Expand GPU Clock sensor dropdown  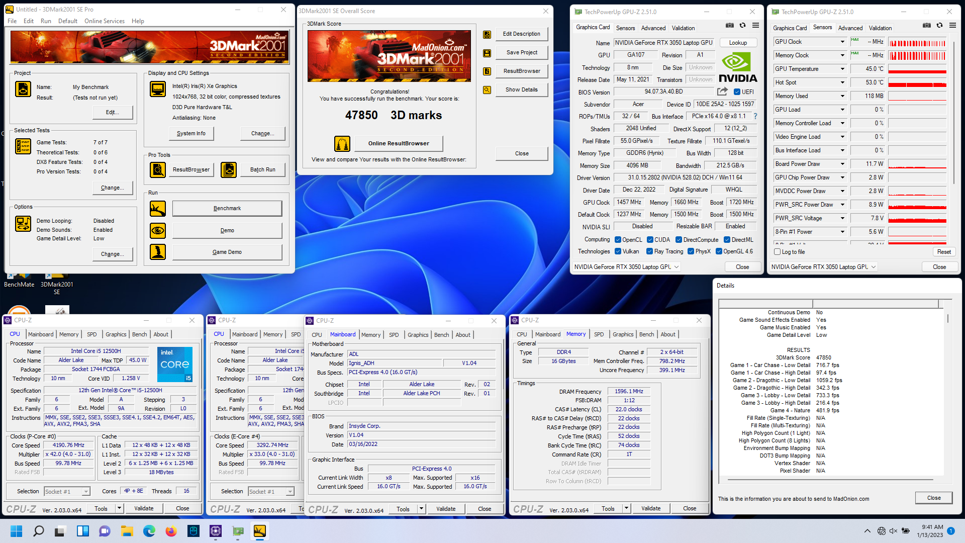click(x=842, y=42)
